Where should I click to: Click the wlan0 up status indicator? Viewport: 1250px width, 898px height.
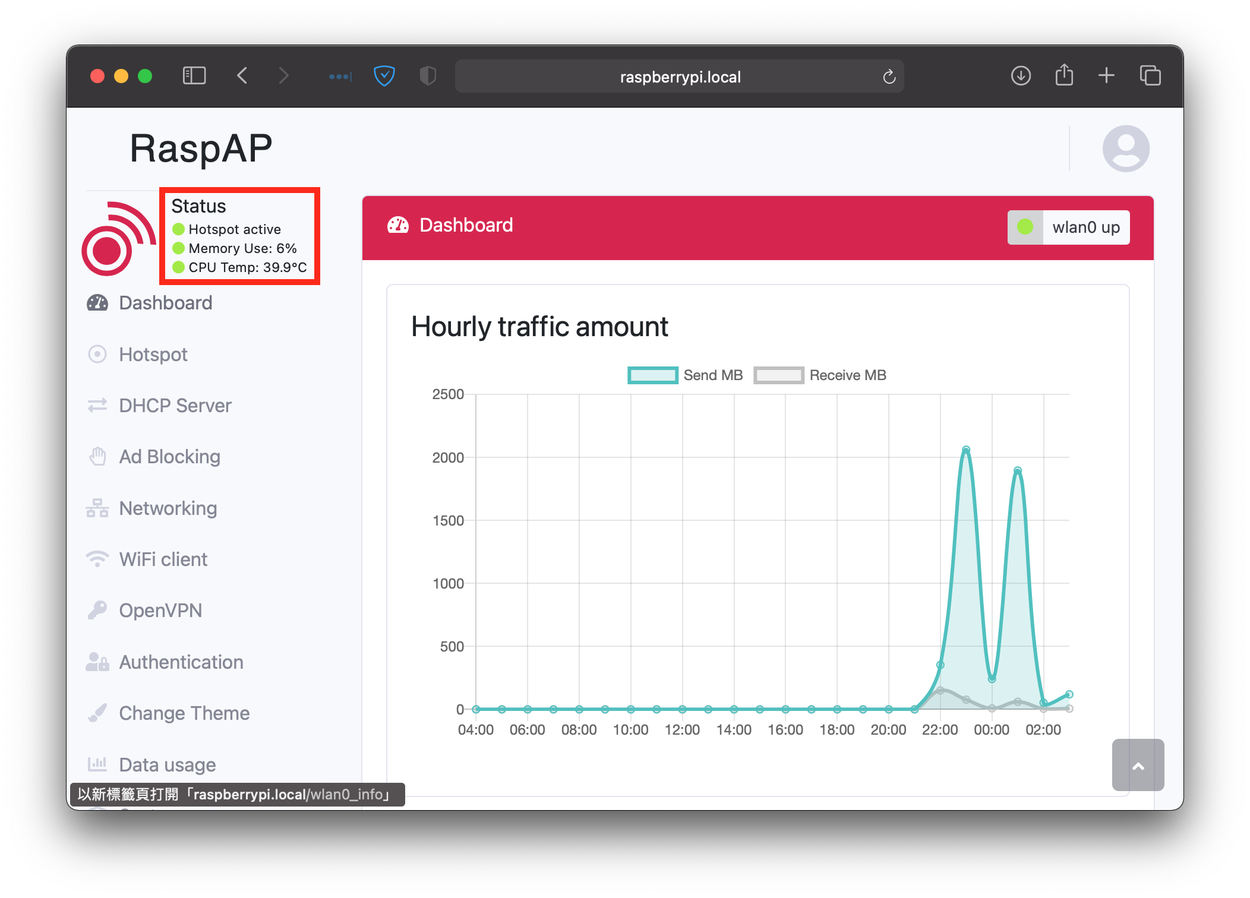[1068, 227]
